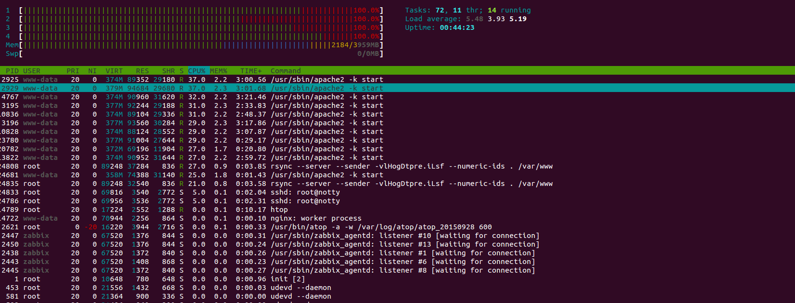Click the Tasks count line

pos(468,10)
